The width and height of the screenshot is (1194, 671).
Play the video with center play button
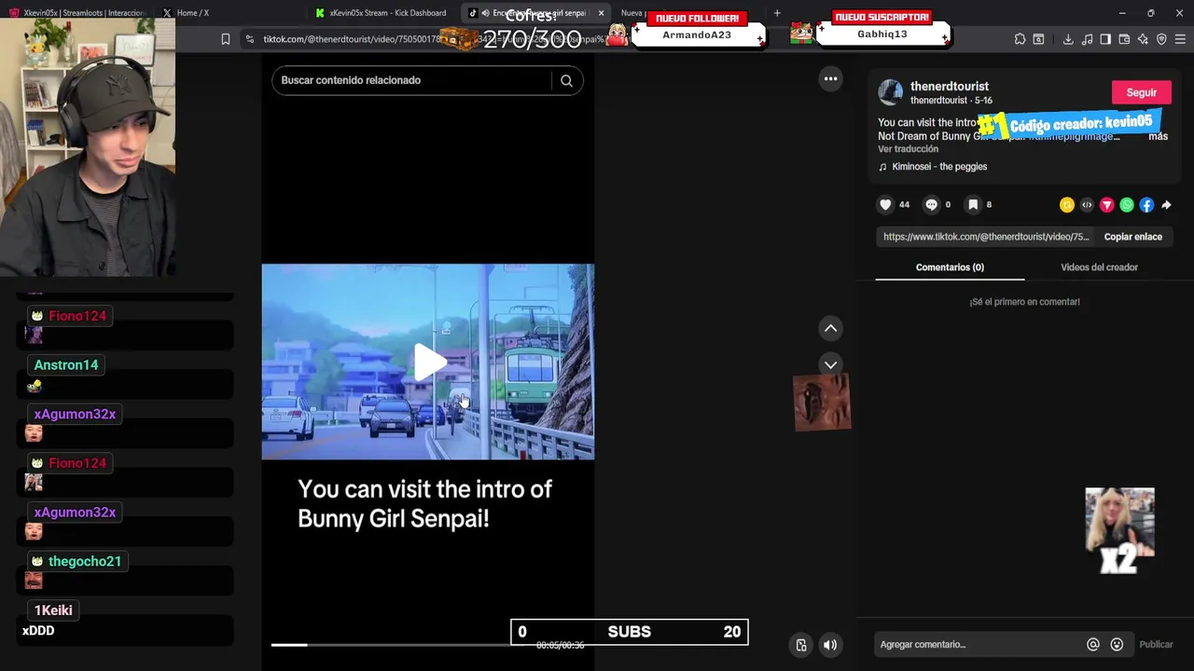[428, 362]
